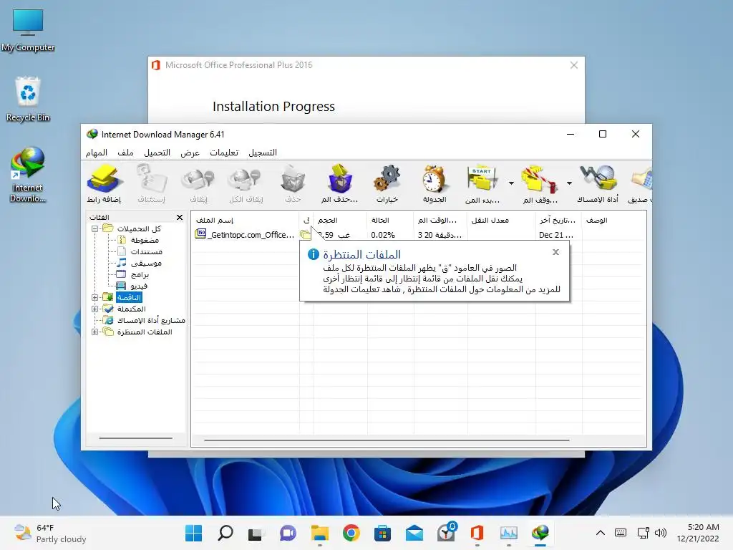The width and height of the screenshot is (733, 550).
Task: Sort by Status (الحالة) column header
Action: (x=390, y=221)
